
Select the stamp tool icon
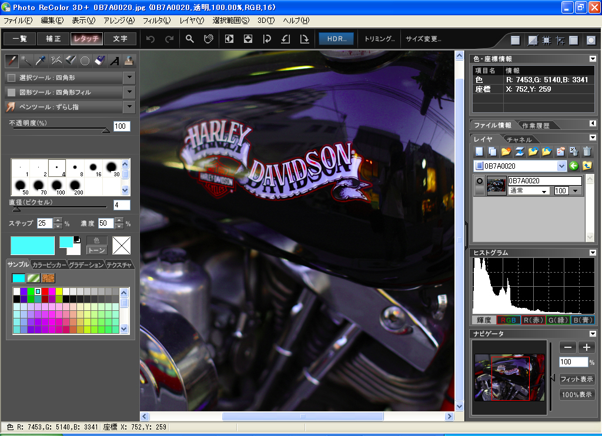(x=129, y=60)
